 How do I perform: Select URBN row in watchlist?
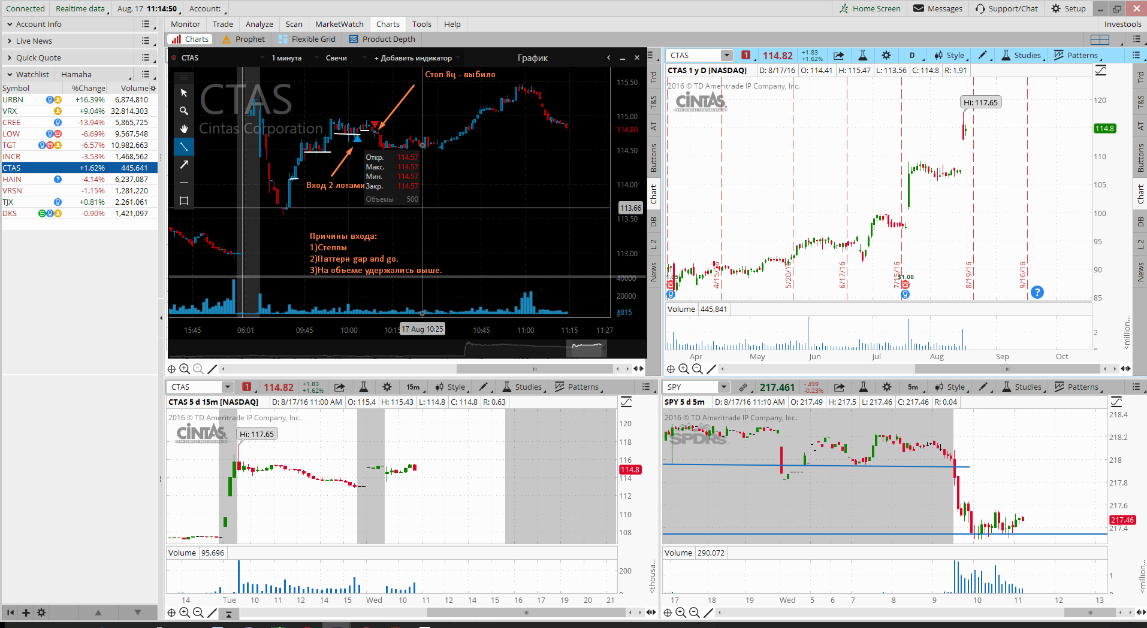click(x=80, y=100)
